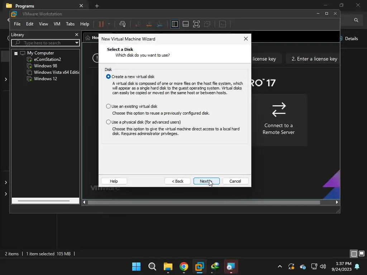
Task: Open the VM menu
Action: click(x=57, y=24)
